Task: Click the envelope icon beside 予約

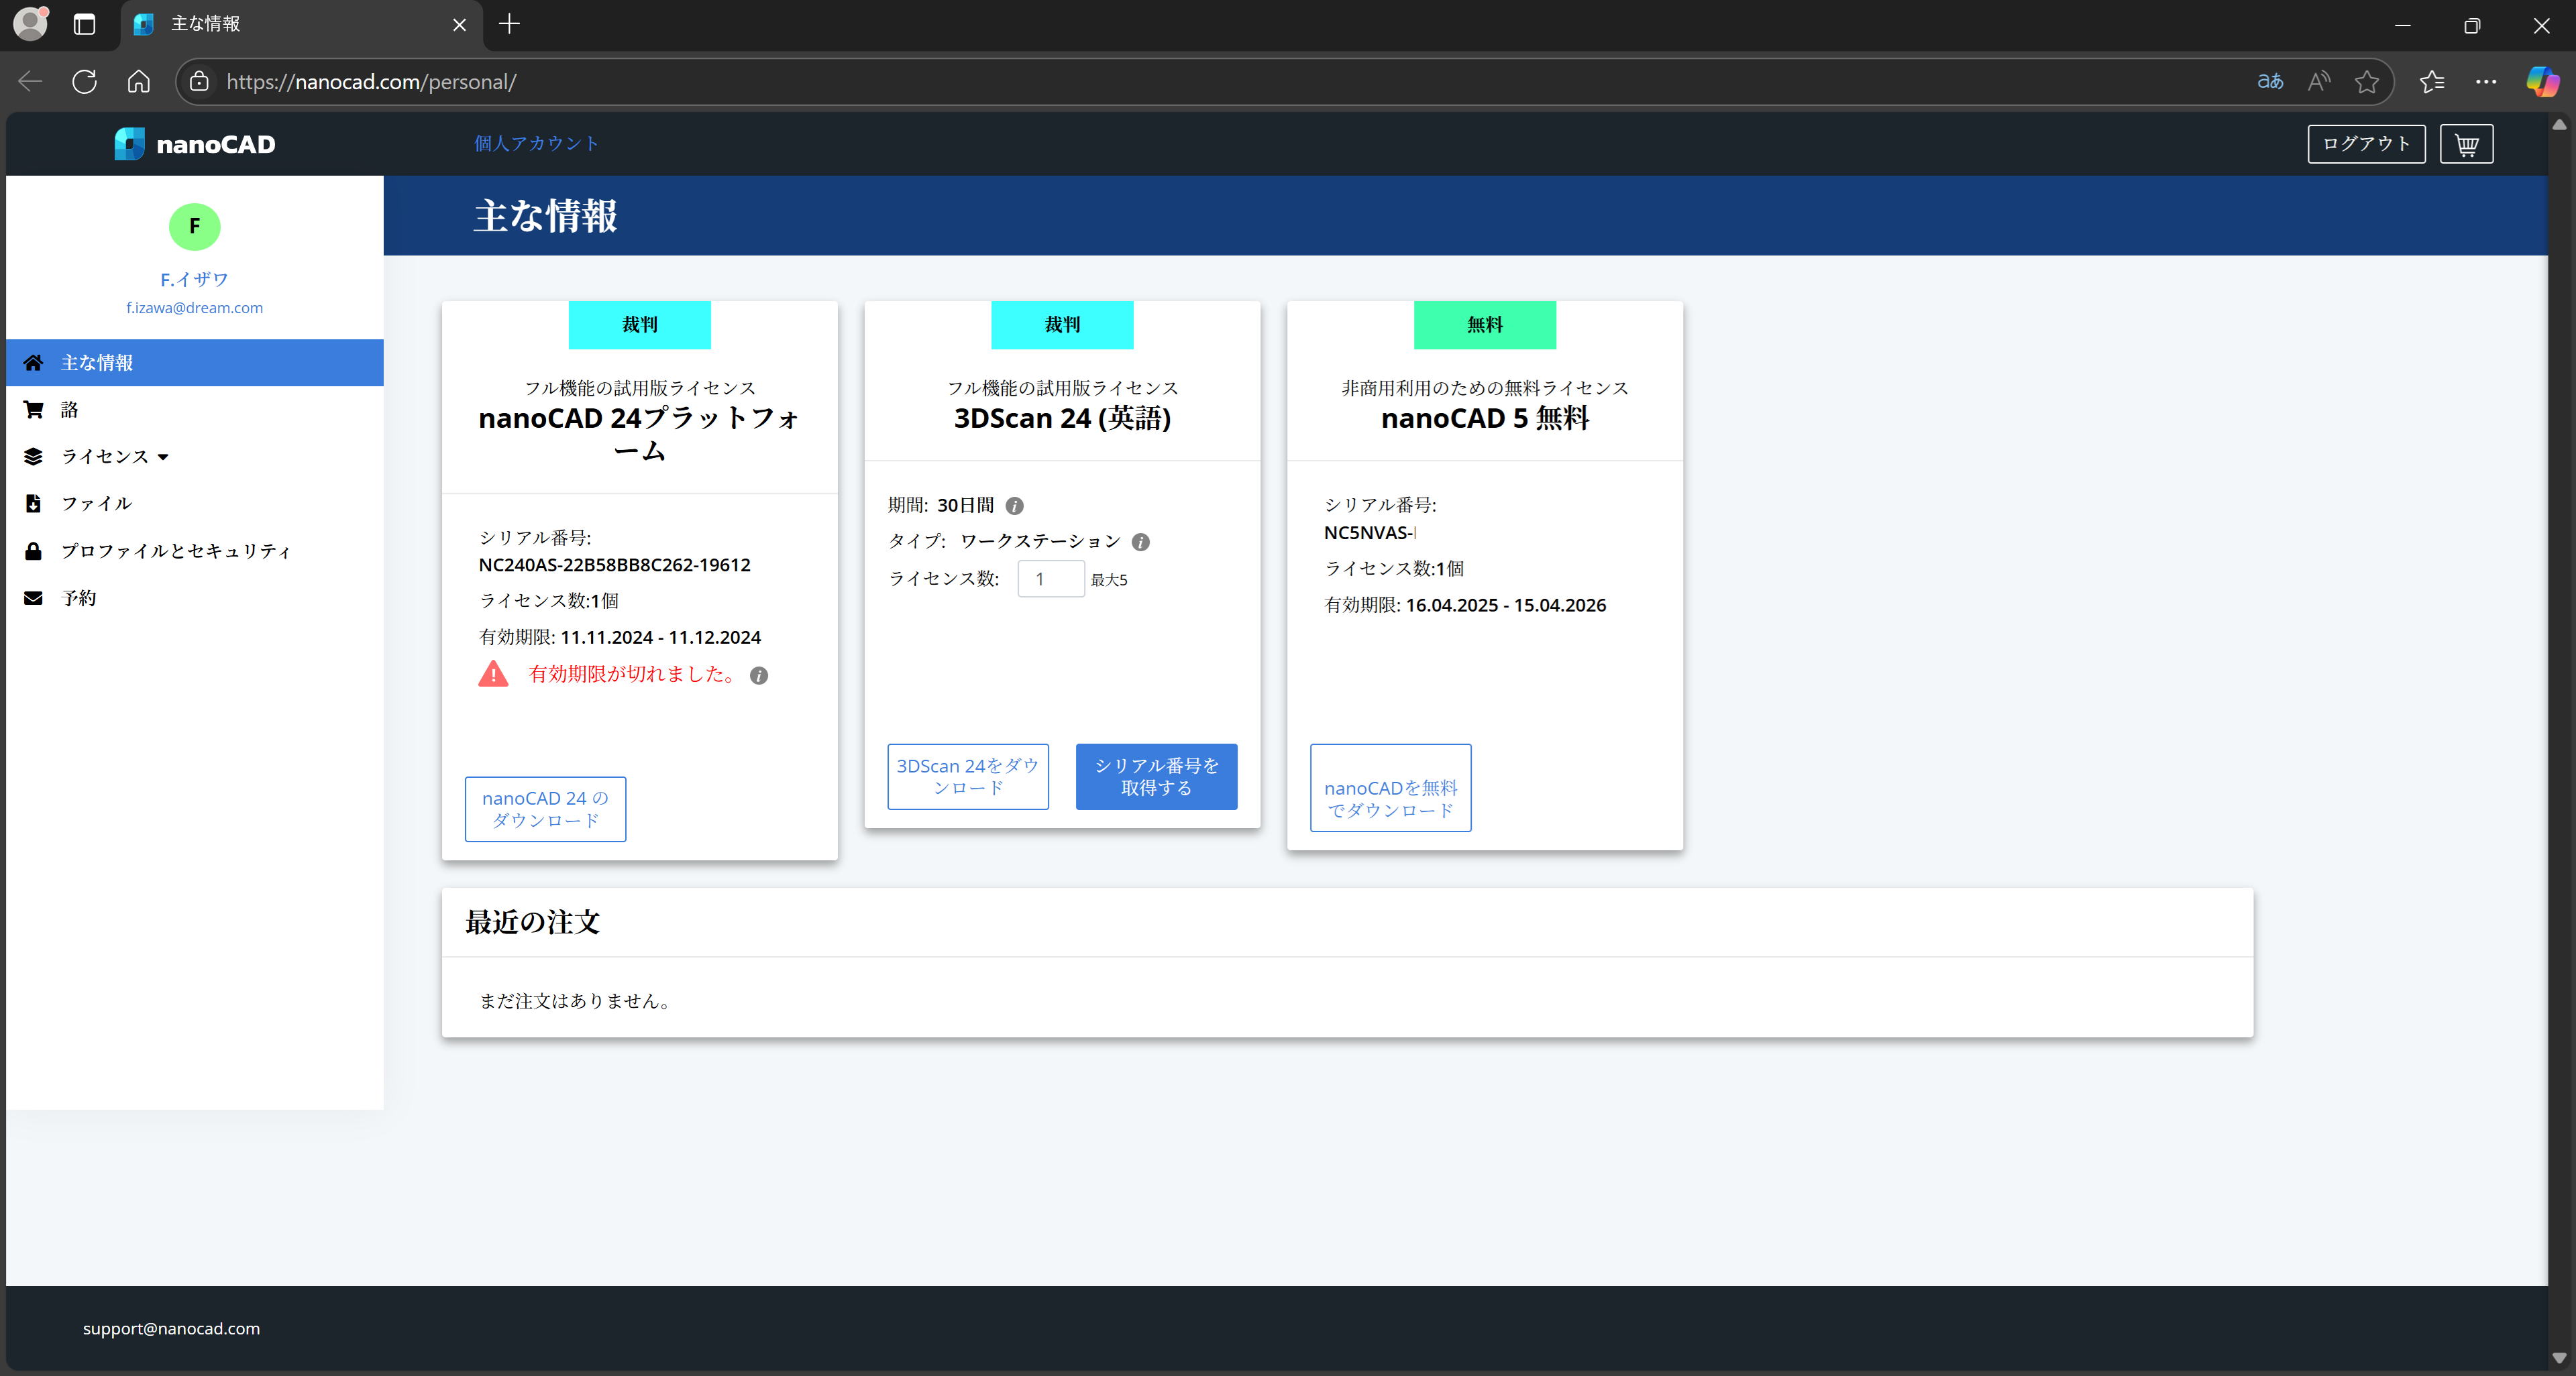Action: (33, 597)
